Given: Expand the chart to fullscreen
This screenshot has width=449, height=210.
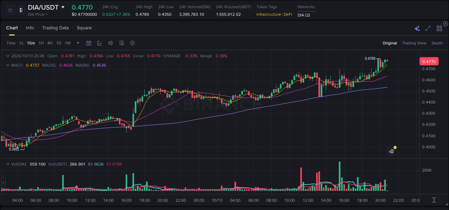Looking at the screenshot, I should [x=428, y=28].
